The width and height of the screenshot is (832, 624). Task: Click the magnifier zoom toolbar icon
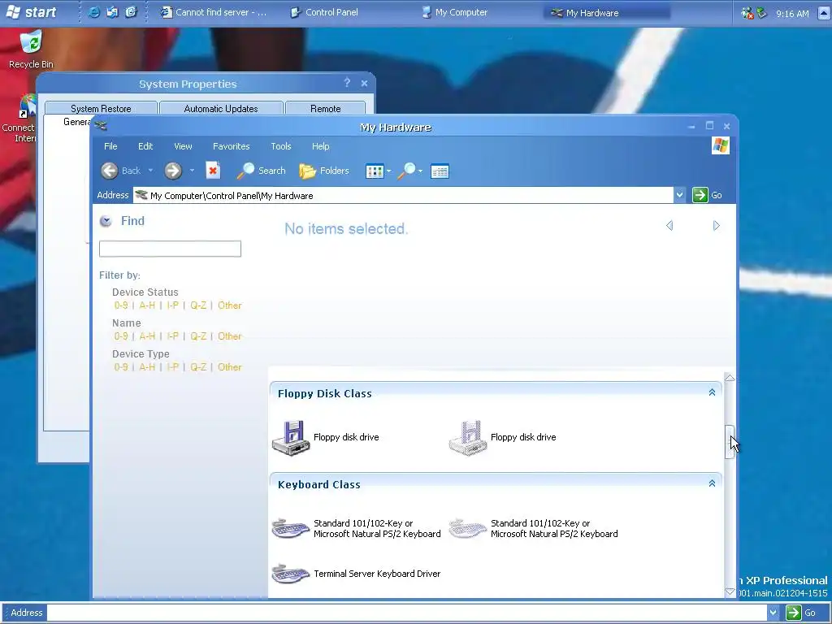(407, 171)
